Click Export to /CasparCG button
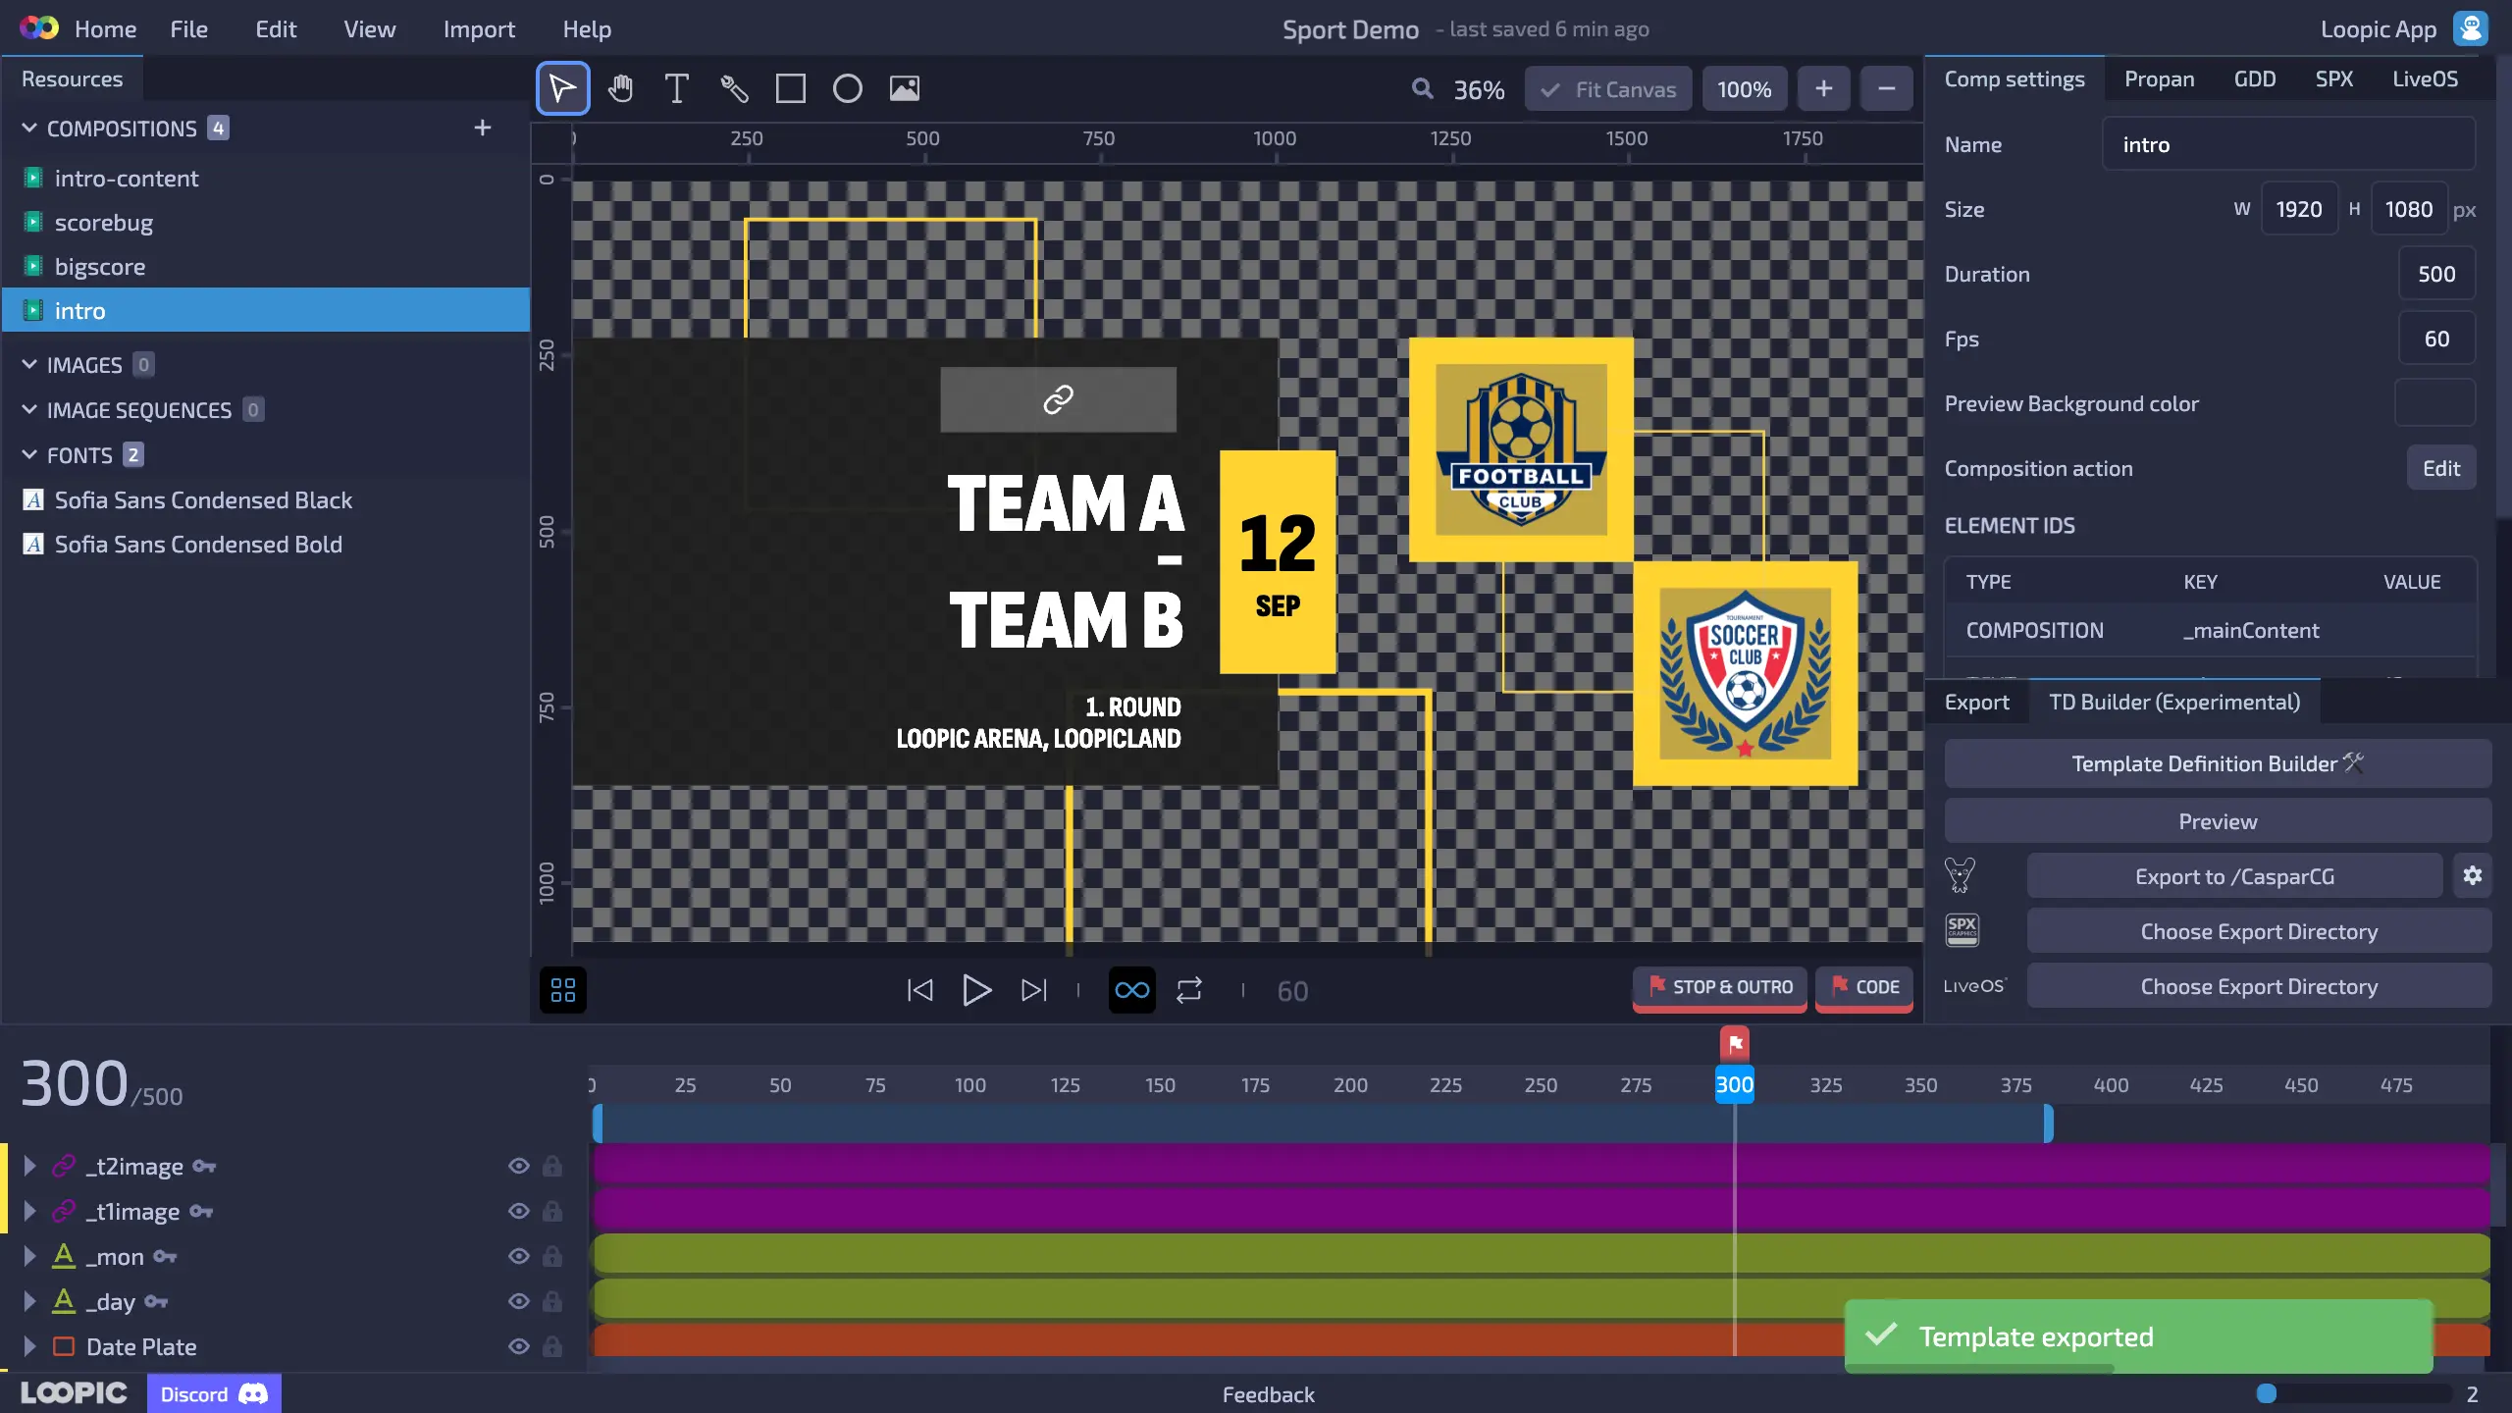The width and height of the screenshot is (2512, 1413). coord(2234,875)
